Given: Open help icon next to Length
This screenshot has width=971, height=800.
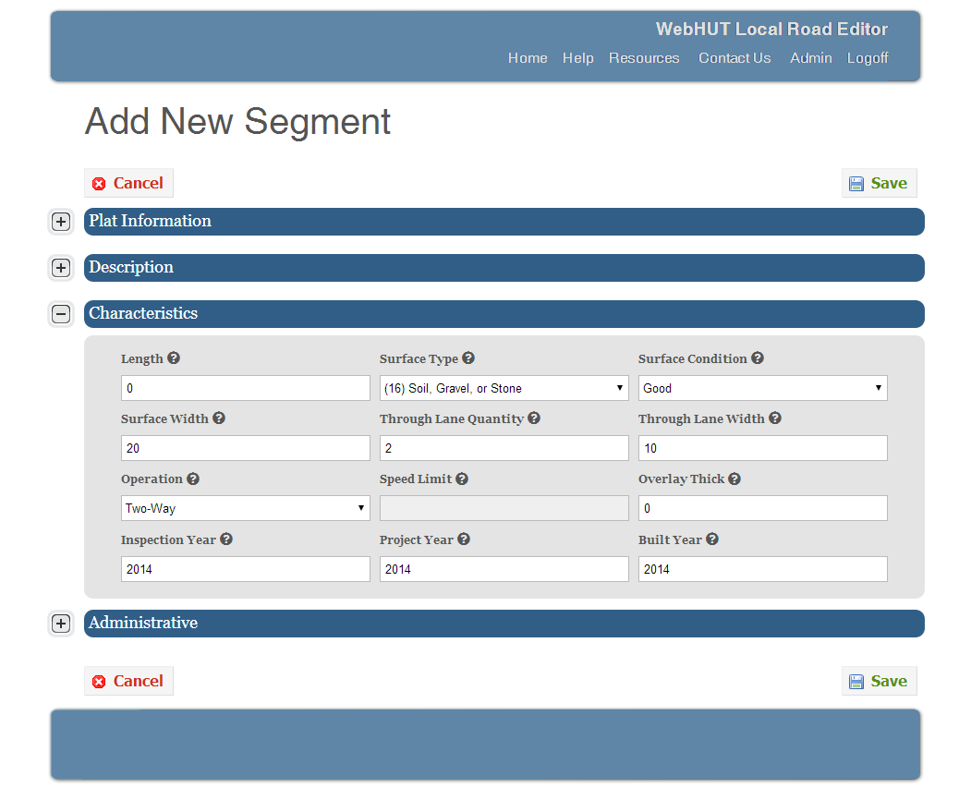Looking at the screenshot, I should [x=174, y=358].
